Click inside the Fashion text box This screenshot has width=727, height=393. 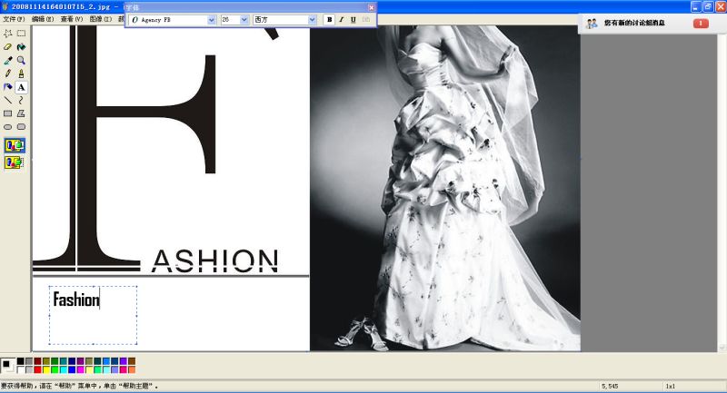(x=93, y=315)
